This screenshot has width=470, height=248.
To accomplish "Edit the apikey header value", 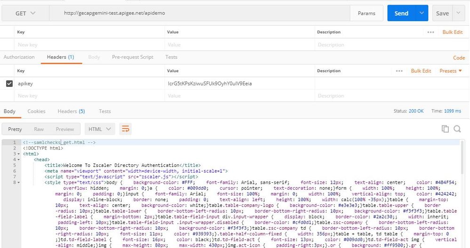I will point(240,84).
